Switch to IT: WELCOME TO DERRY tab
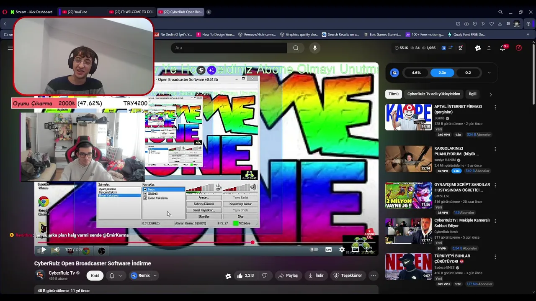This screenshot has height=301, width=536. 131,12
